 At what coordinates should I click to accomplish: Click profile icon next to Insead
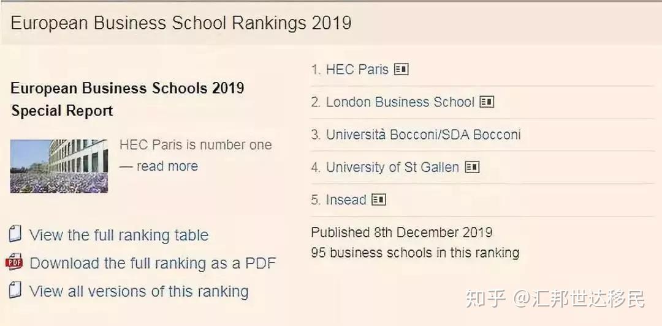[379, 199]
